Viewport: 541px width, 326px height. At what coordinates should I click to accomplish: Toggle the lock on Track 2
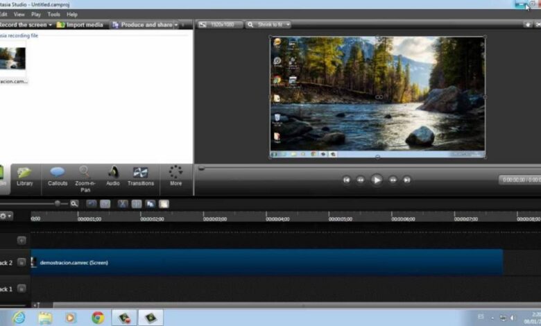click(x=22, y=262)
